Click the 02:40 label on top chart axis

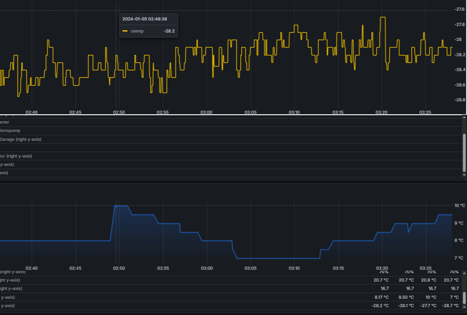pyautogui.click(x=32, y=112)
